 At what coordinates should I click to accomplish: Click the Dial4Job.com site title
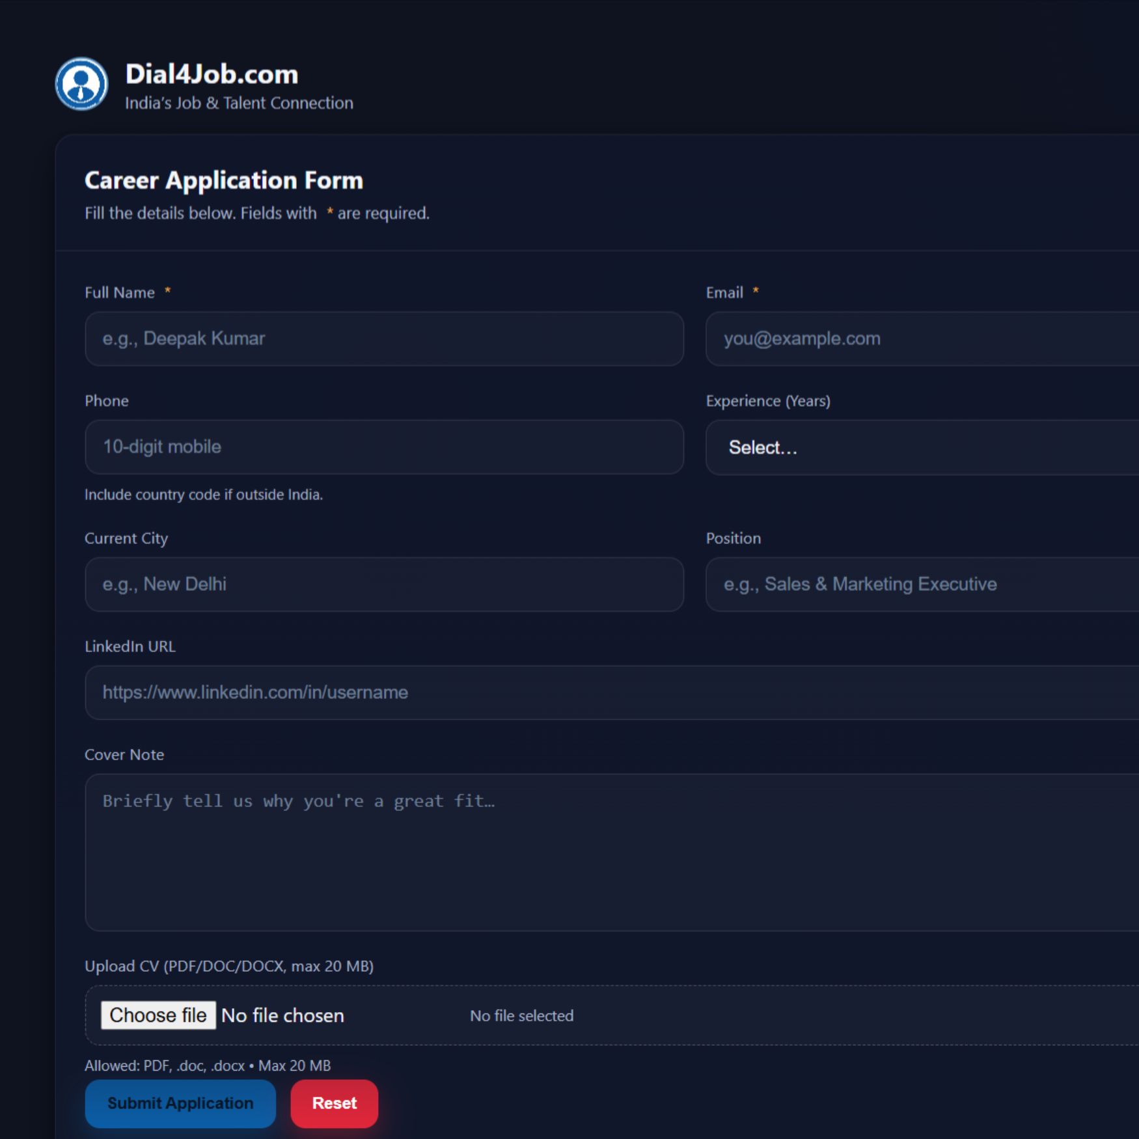(212, 74)
